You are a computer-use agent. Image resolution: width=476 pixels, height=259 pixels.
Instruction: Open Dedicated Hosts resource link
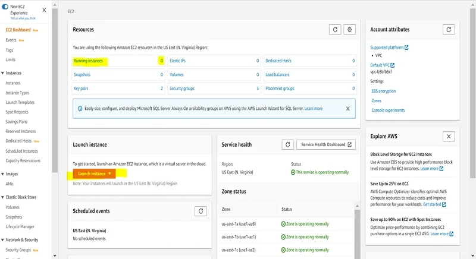(x=278, y=61)
